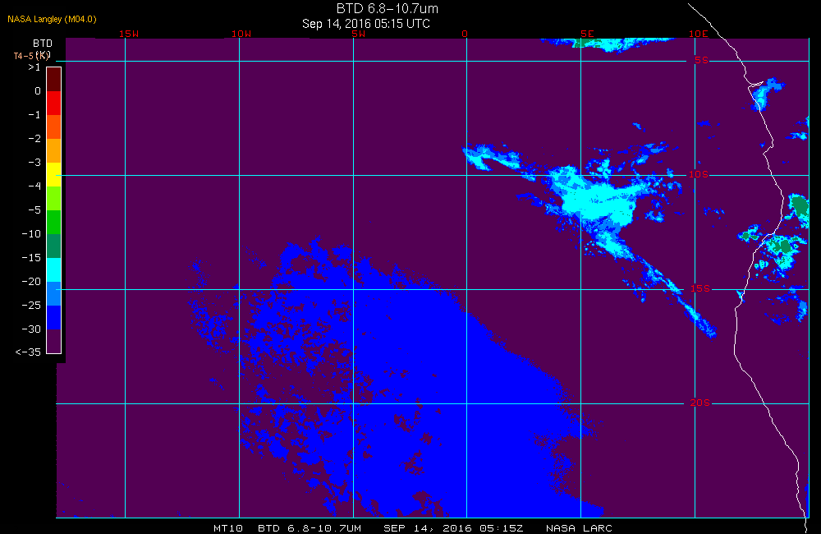
Task: Click the '5W' longitude label
Action: [x=359, y=34]
